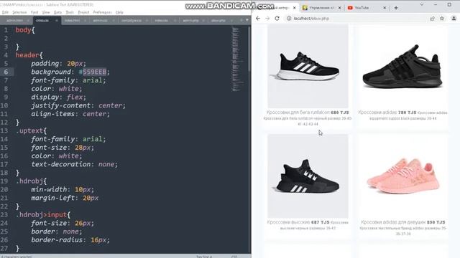Close the YouTube tab
460x258 pixels.
click(x=385, y=8)
